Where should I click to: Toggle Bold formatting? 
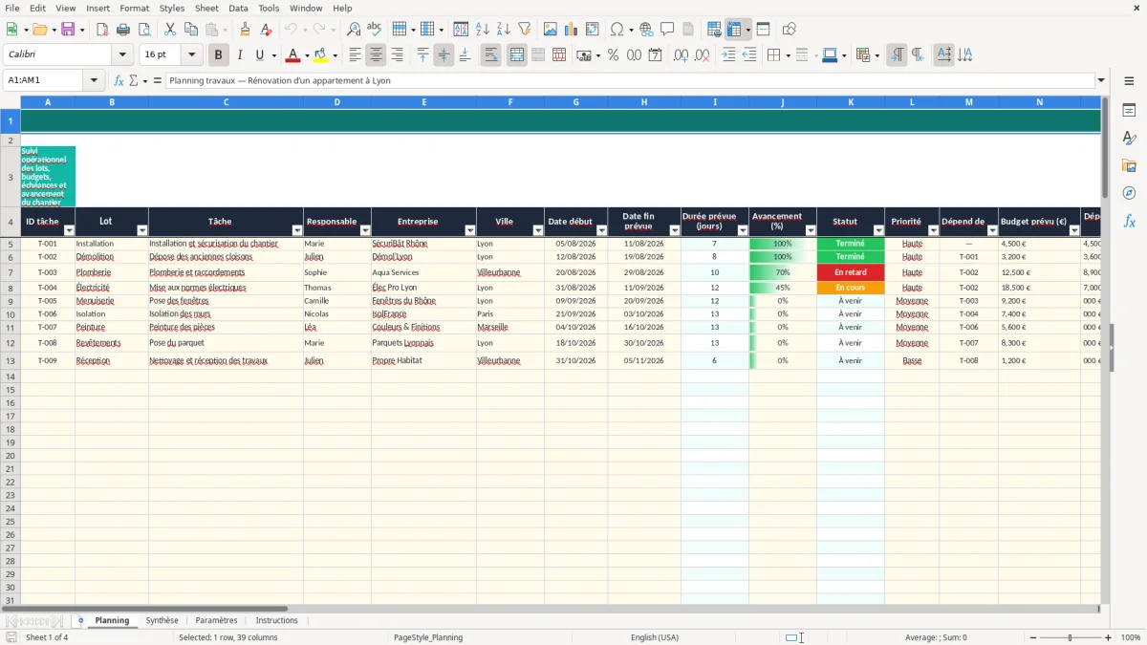click(x=218, y=55)
